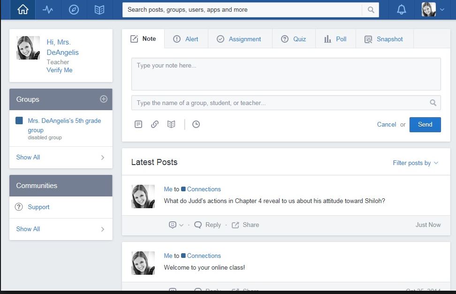Switch to the Quiz tab
The height and width of the screenshot is (294, 456).
294,39
